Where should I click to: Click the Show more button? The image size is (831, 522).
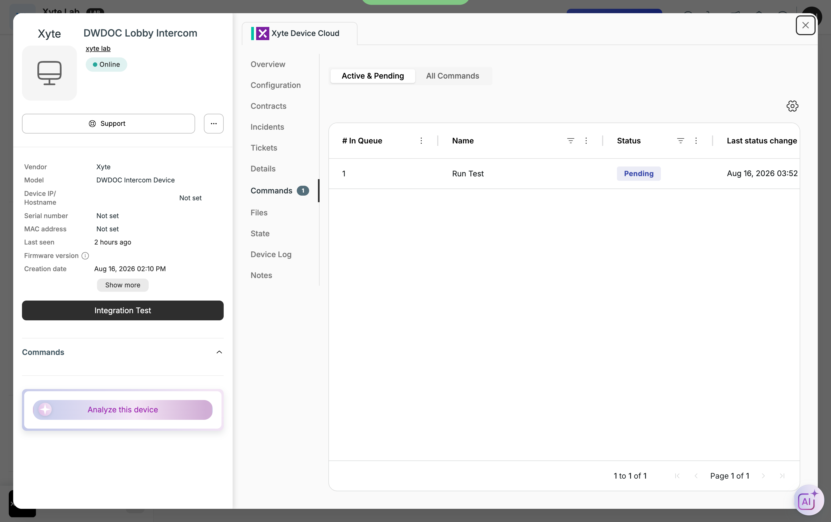click(x=123, y=285)
